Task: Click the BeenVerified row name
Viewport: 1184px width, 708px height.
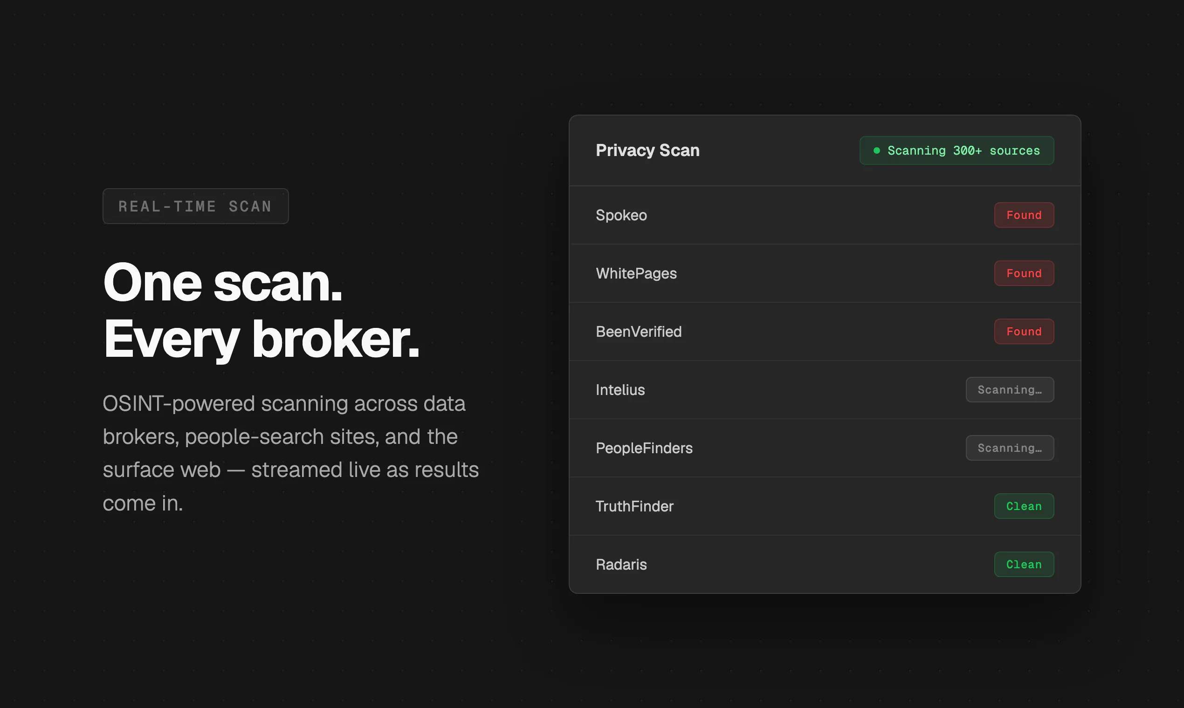Action: pos(639,332)
